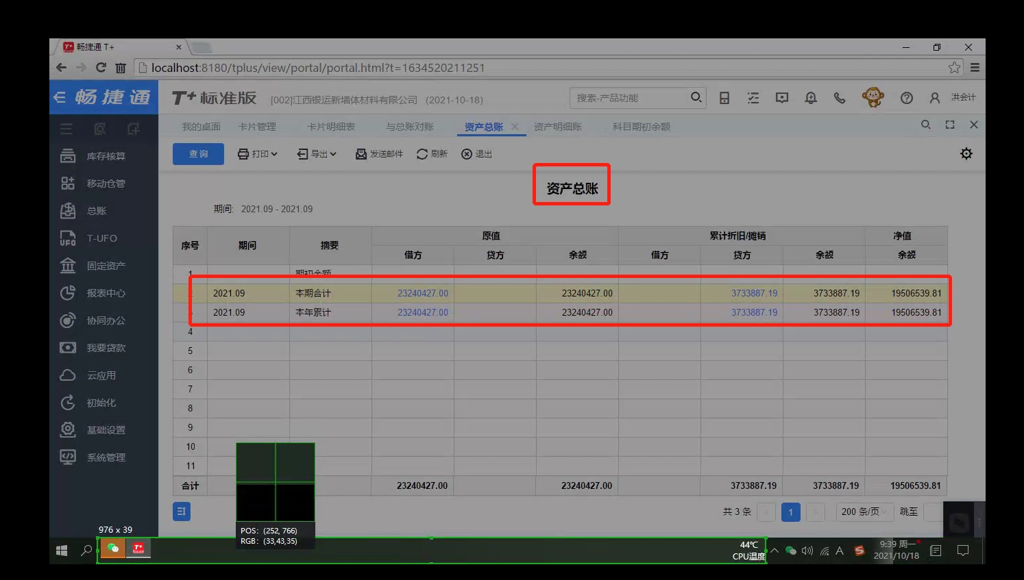
Task: Click the browser back arrow
Action: [x=61, y=67]
